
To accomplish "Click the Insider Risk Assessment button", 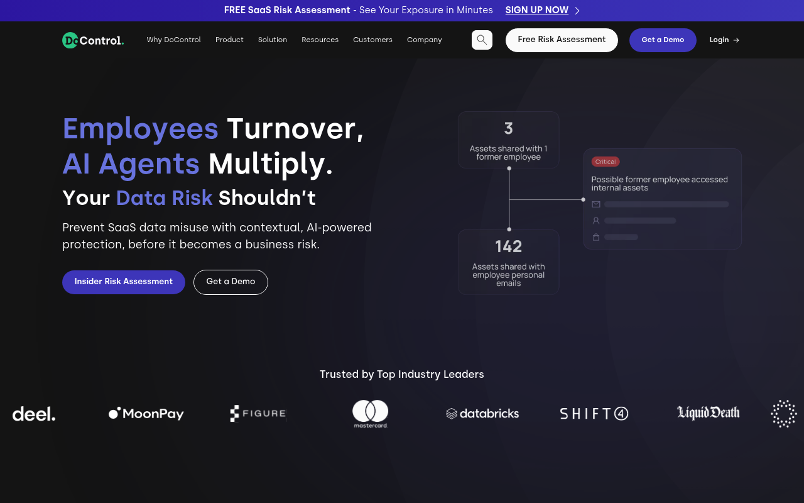I will click(124, 282).
